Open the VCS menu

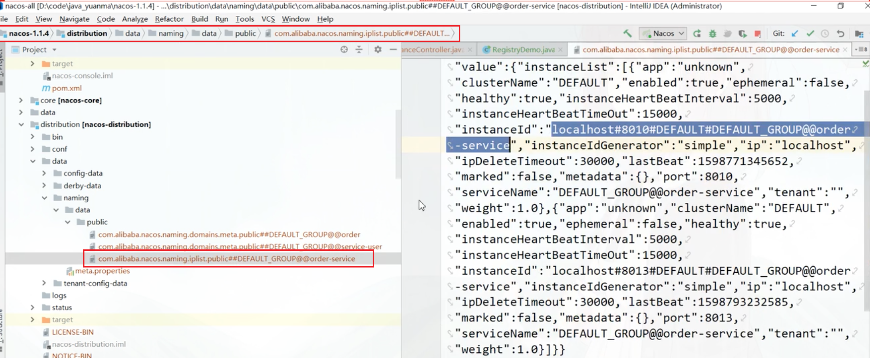pos(268,19)
